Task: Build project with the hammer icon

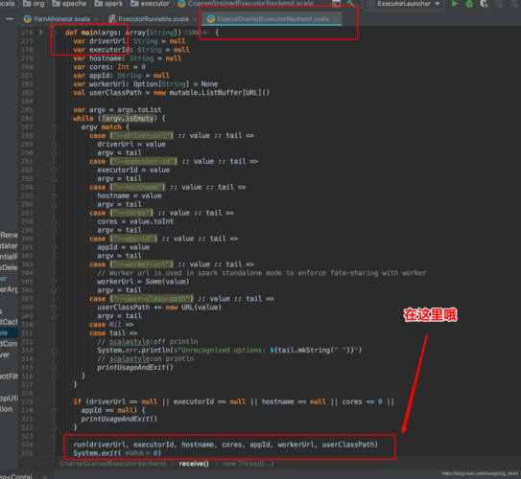Action: [x=351, y=3]
